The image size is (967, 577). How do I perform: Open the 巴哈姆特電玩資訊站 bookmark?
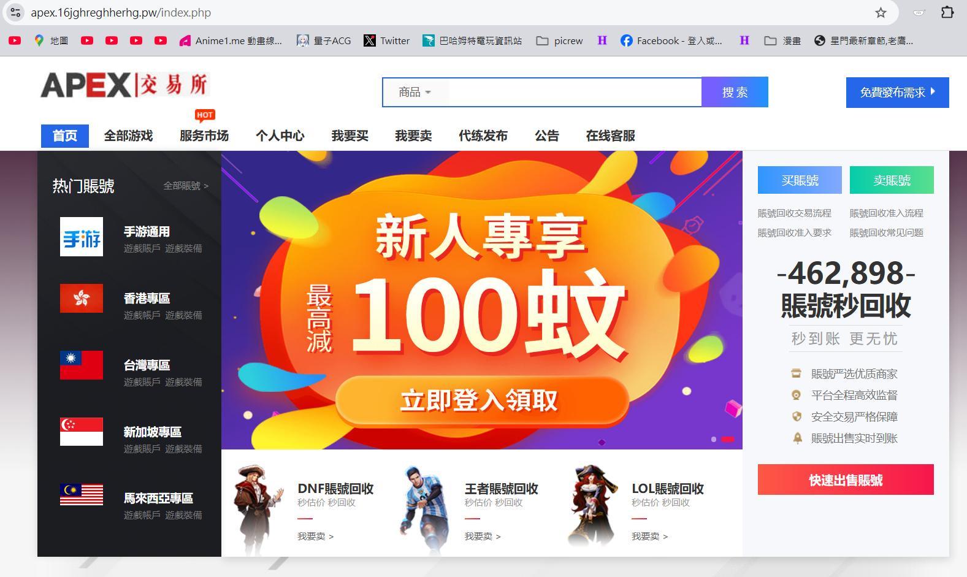click(472, 40)
